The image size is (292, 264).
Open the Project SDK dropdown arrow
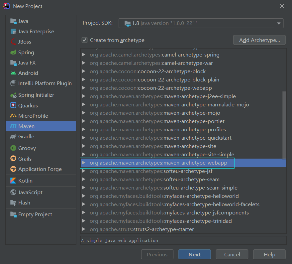[279, 23]
